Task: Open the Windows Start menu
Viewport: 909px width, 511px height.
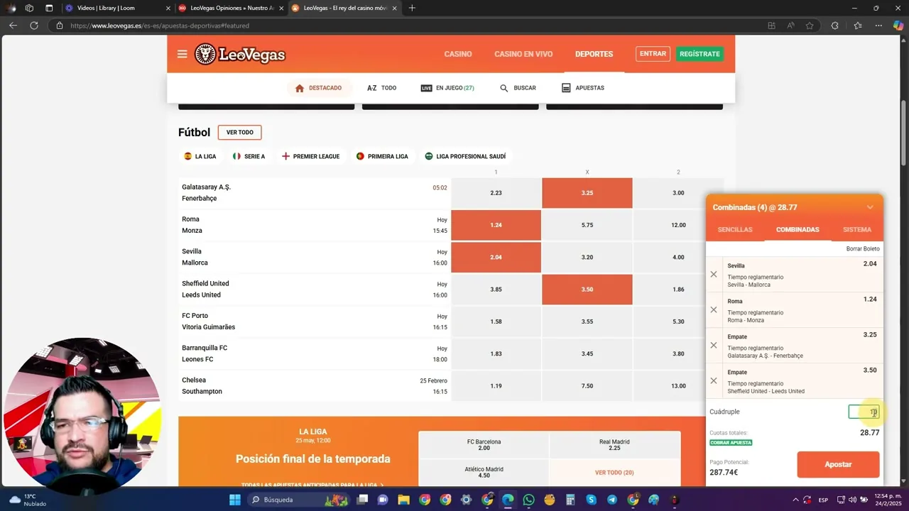Action: pyautogui.click(x=234, y=500)
